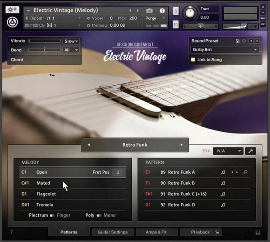Screen dimensions: 270x242
Task: Toggle Poly / Mono switch
Action: pos(99,215)
